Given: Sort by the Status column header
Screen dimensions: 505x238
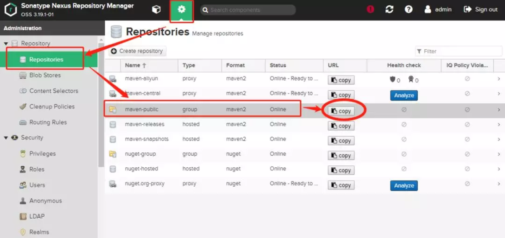Looking at the screenshot, I should [294, 65].
